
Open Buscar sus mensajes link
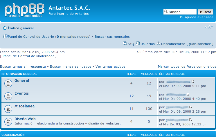tap(112, 37)
